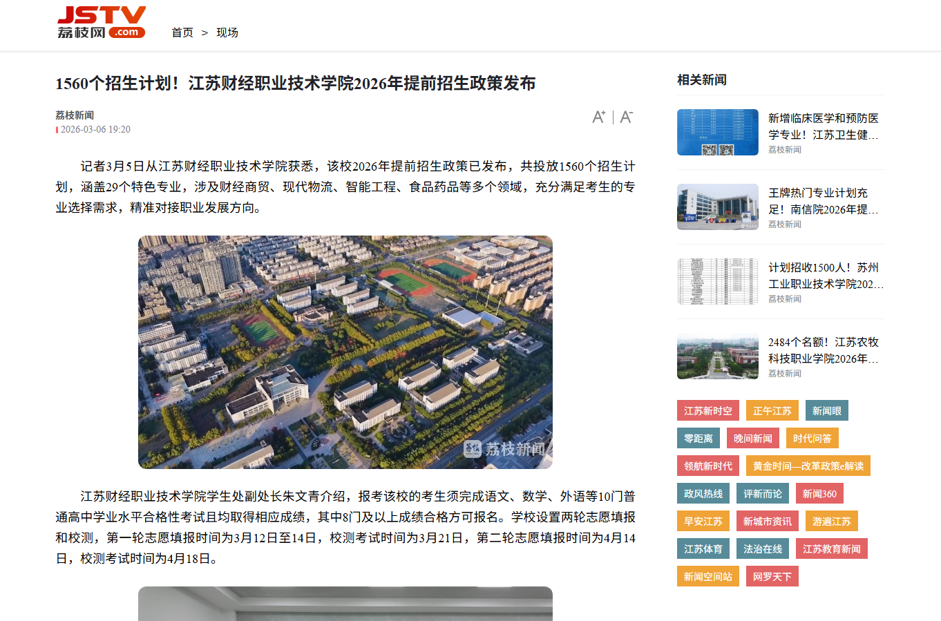The image size is (941, 621).
Task: Select the 正午江苏 tag
Action: pyautogui.click(x=772, y=411)
